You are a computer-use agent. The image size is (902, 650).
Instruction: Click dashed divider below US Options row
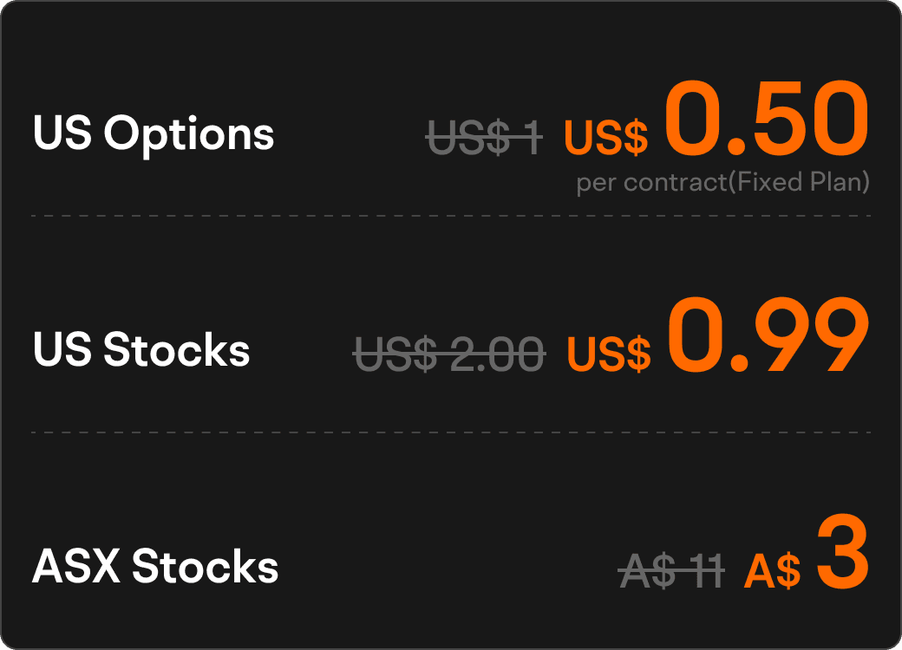451,215
